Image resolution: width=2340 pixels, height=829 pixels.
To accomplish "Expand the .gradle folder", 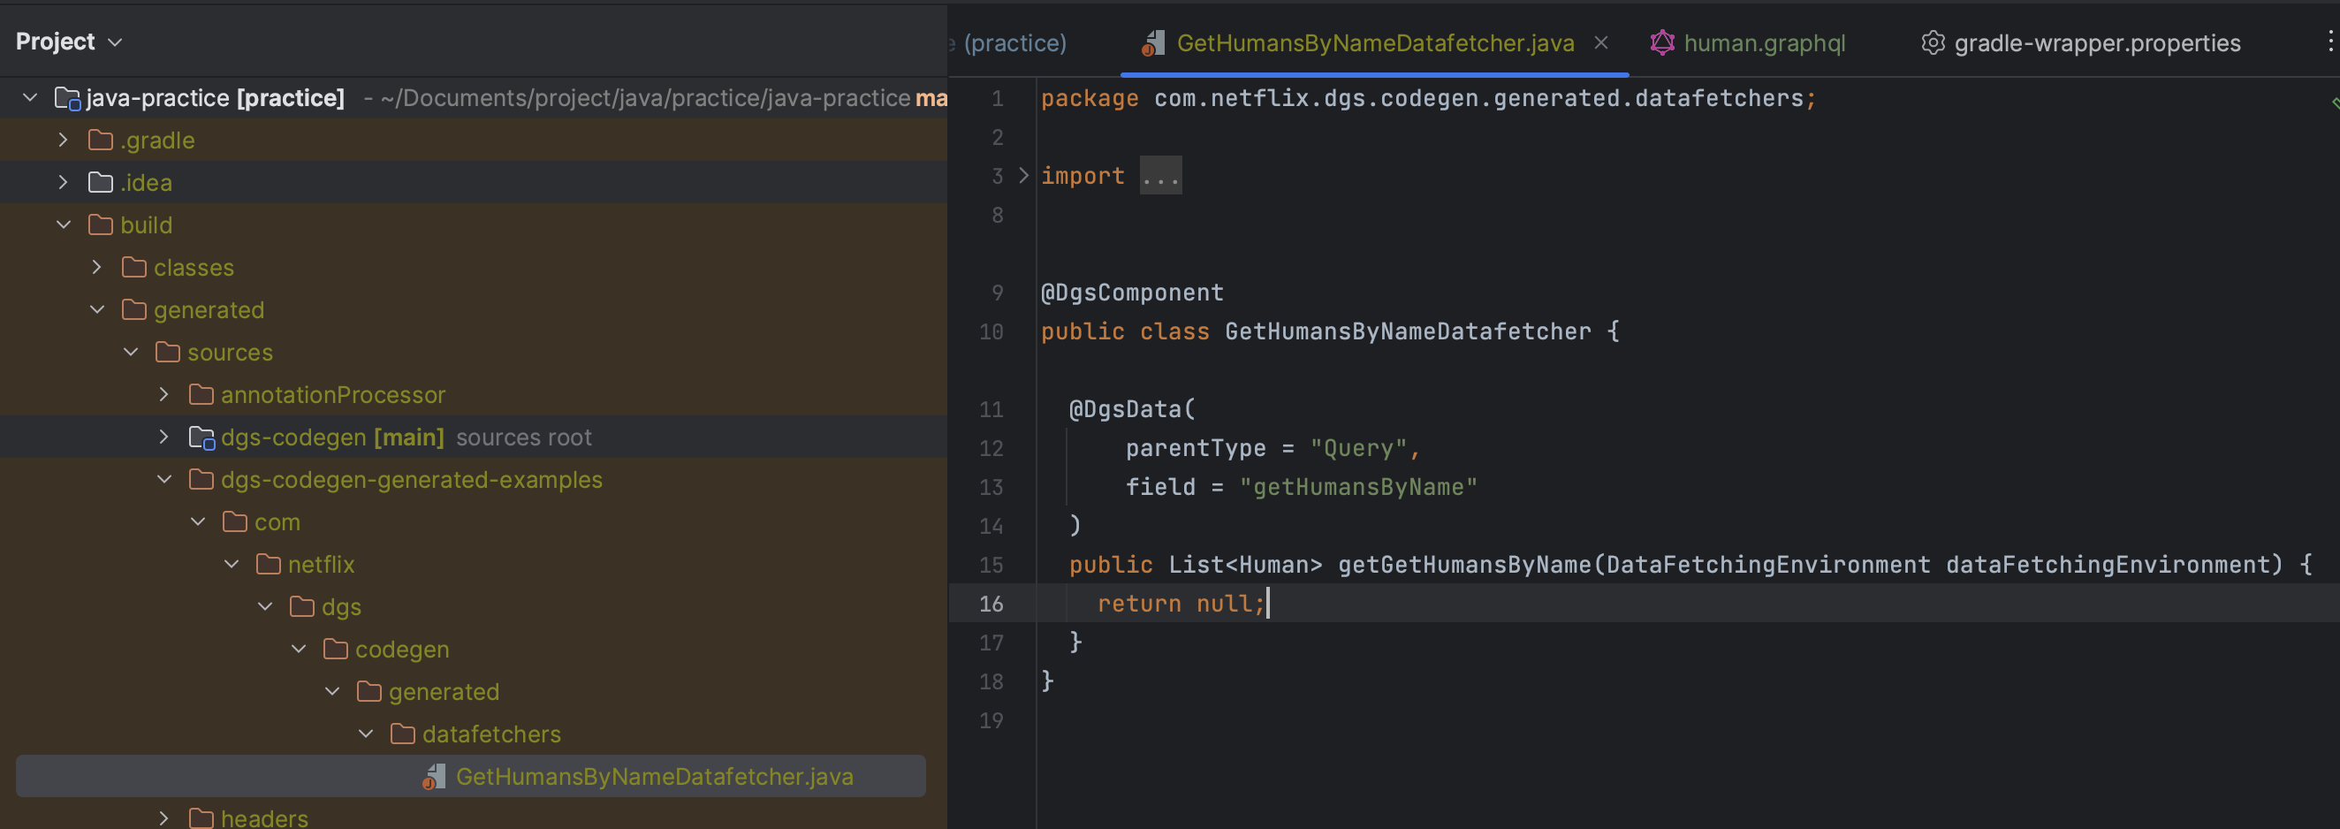I will point(62,139).
